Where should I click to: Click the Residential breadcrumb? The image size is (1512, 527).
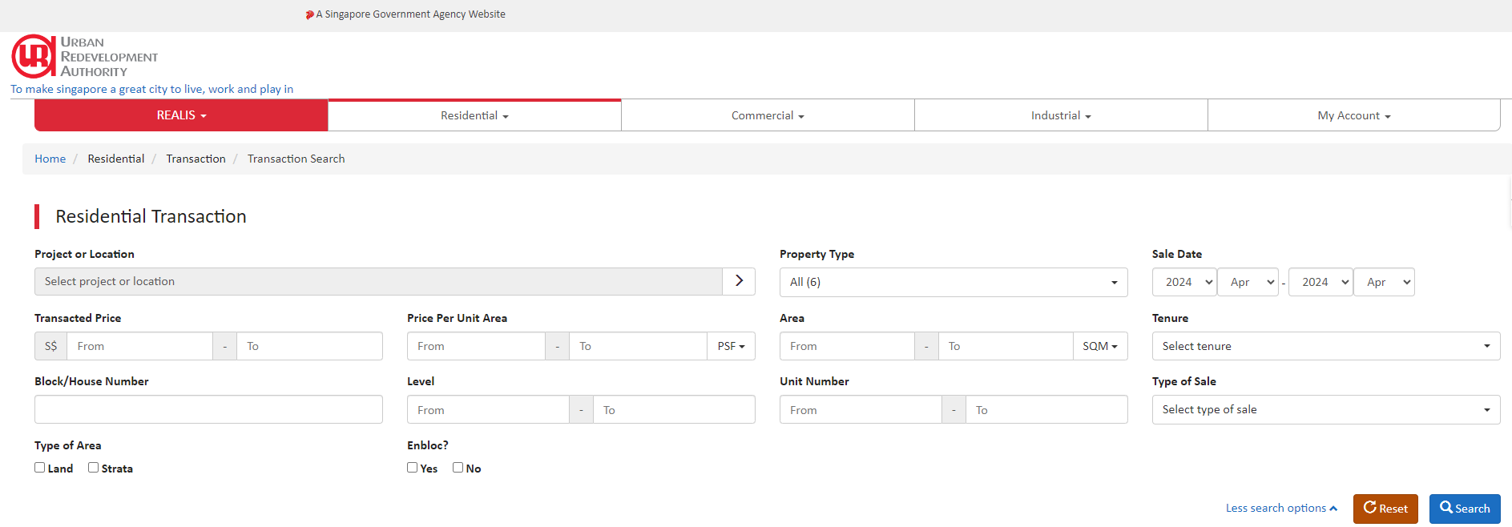click(x=116, y=159)
